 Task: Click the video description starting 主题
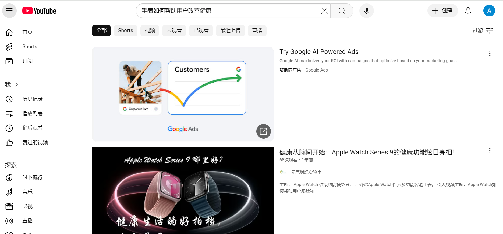(x=388, y=188)
